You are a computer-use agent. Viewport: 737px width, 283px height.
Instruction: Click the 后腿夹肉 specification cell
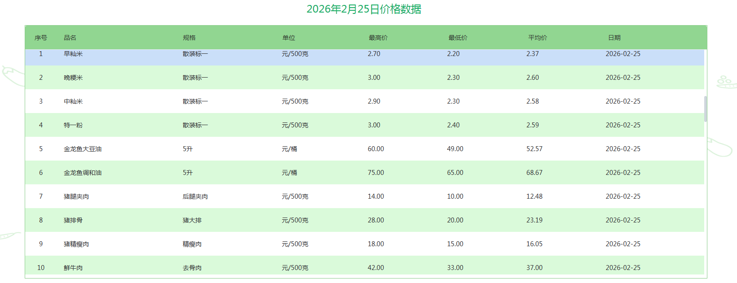click(195, 196)
